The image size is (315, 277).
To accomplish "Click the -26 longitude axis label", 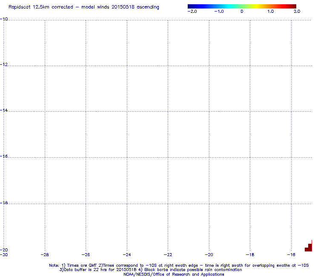I will pyautogui.click(x=86, y=255).
